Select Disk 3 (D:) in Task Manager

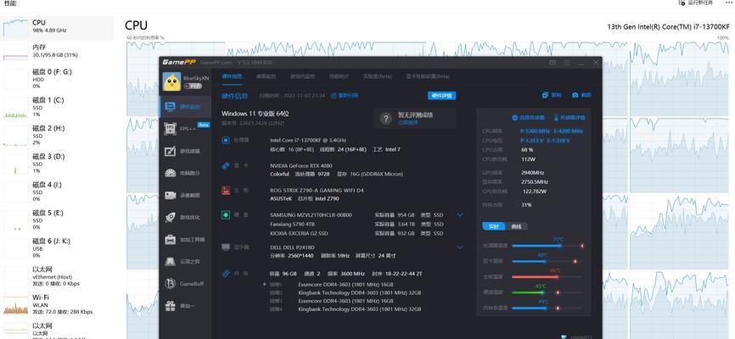[x=57, y=164]
